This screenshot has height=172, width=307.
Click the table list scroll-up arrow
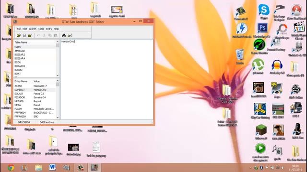click(x=58, y=42)
